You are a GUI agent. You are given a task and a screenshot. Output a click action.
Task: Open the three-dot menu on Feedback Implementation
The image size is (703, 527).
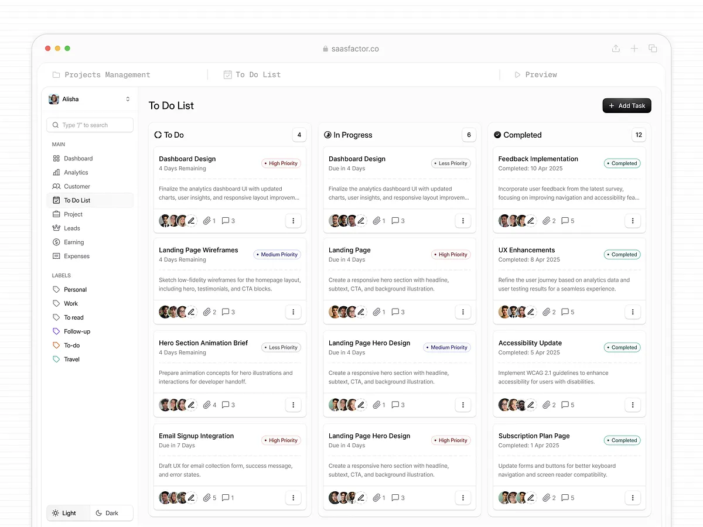pos(633,221)
